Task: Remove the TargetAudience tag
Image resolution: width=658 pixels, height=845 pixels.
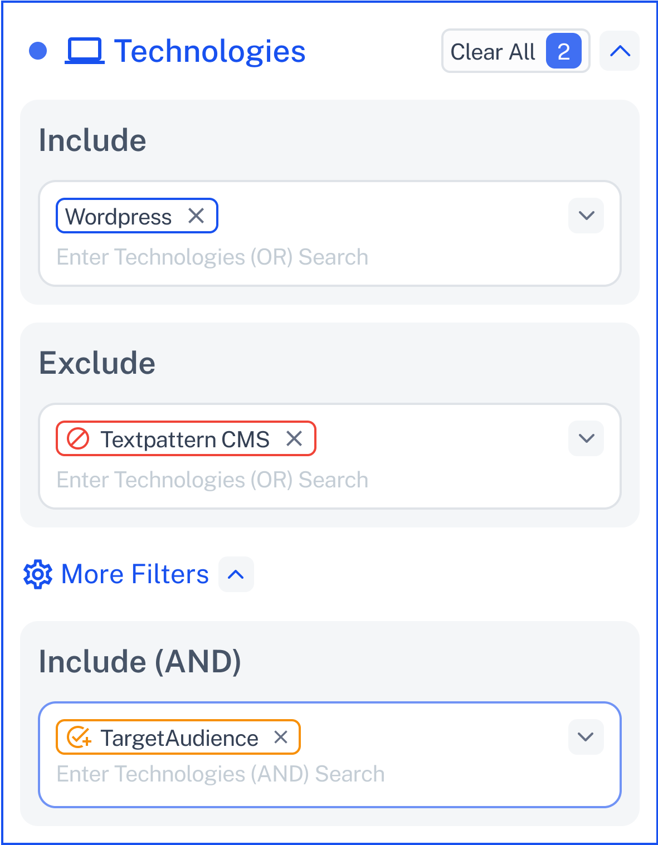Action: [x=281, y=737]
